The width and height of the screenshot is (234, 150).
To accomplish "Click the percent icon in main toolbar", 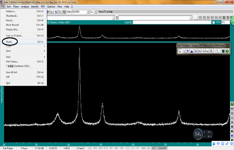I will [x=60, y=12].
